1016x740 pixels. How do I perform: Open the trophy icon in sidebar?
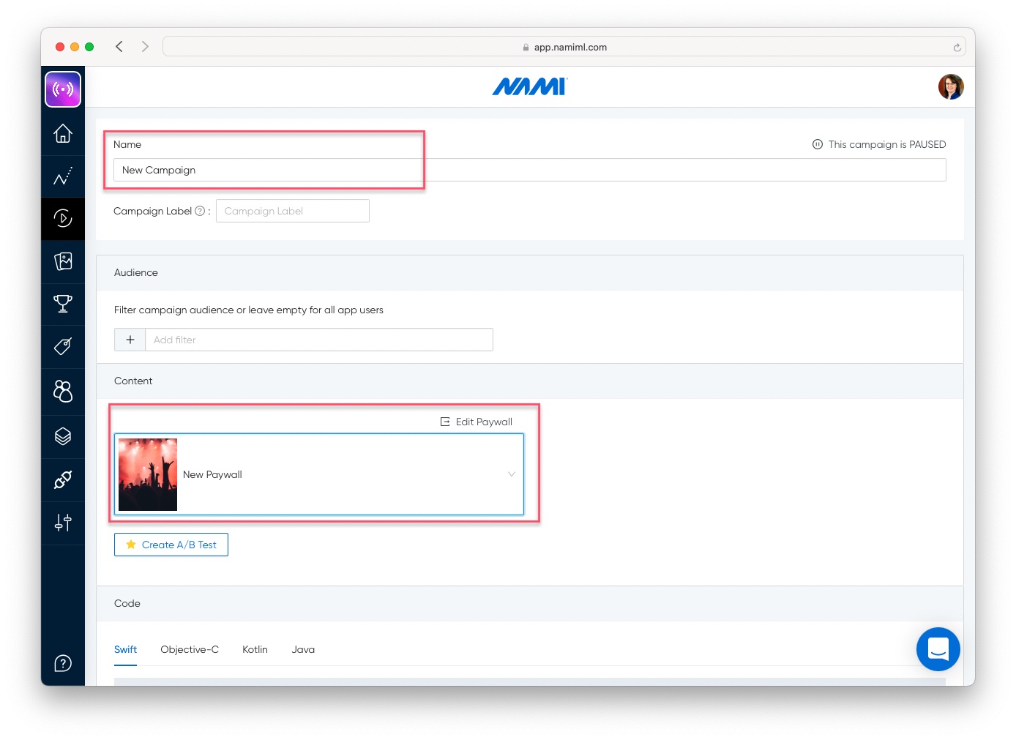(x=63, y=304)
